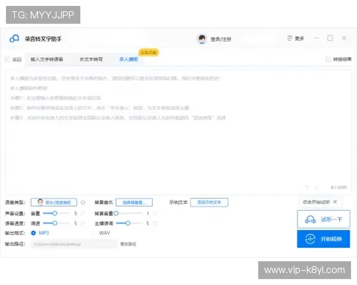Image resolution: width=357 pixels, height=285 pixels.
Task: Reset the 背景音量 value icon
Action: click(155, 213)
